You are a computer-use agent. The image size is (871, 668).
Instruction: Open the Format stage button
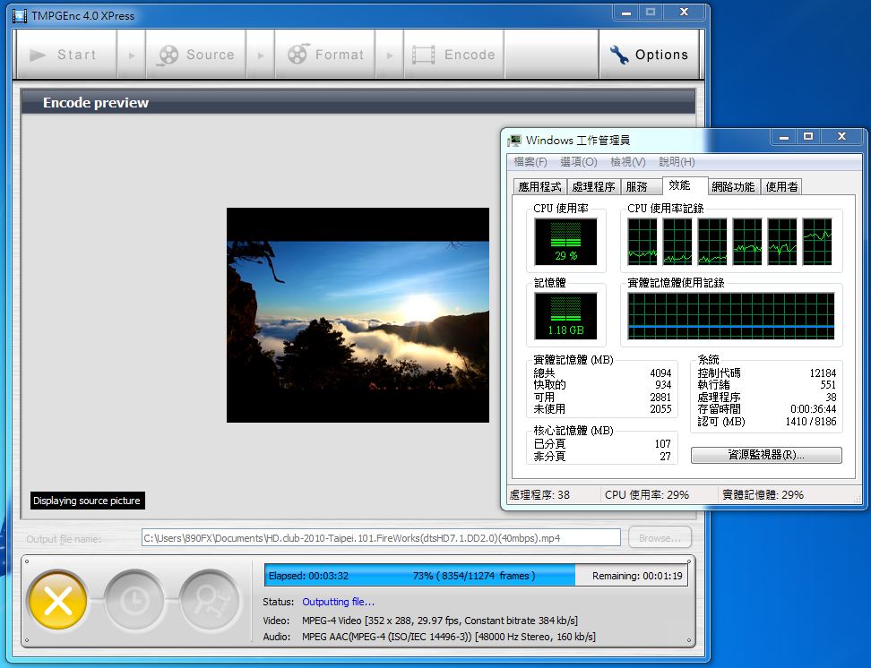tap(325, 55)
